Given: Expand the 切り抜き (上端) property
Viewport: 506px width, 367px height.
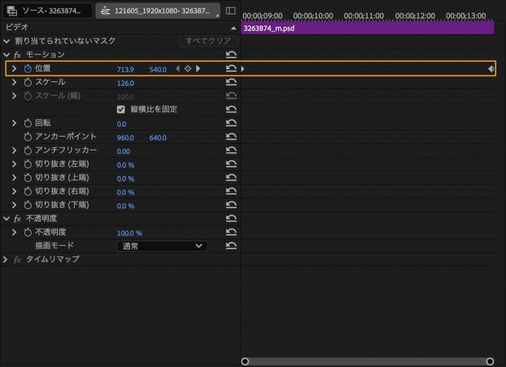Looking at the screenshot, I should [14, 177].
